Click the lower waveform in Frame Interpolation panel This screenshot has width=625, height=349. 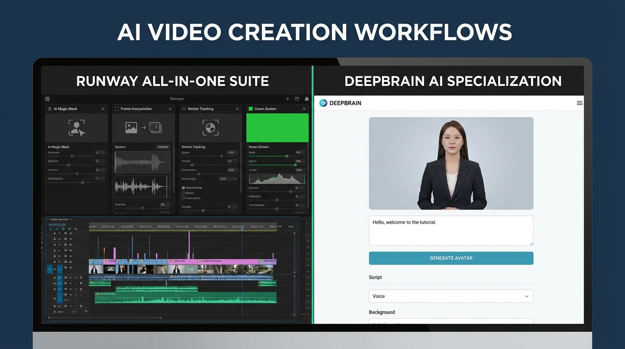click(x=143, y=186)
